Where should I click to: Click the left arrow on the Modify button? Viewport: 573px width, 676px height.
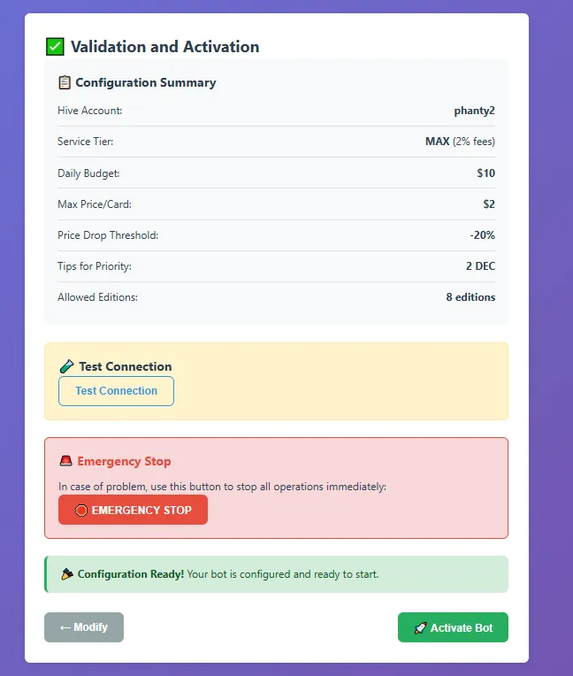(x=65, y=627)
